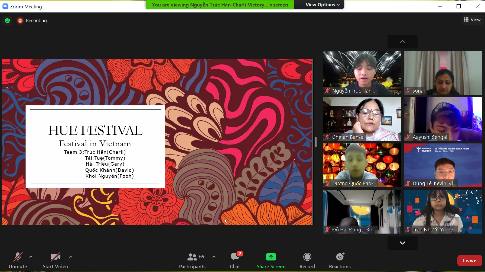Open the View Options dropdown
Viewport: 485px width, 272px height.
coord(322,5)
